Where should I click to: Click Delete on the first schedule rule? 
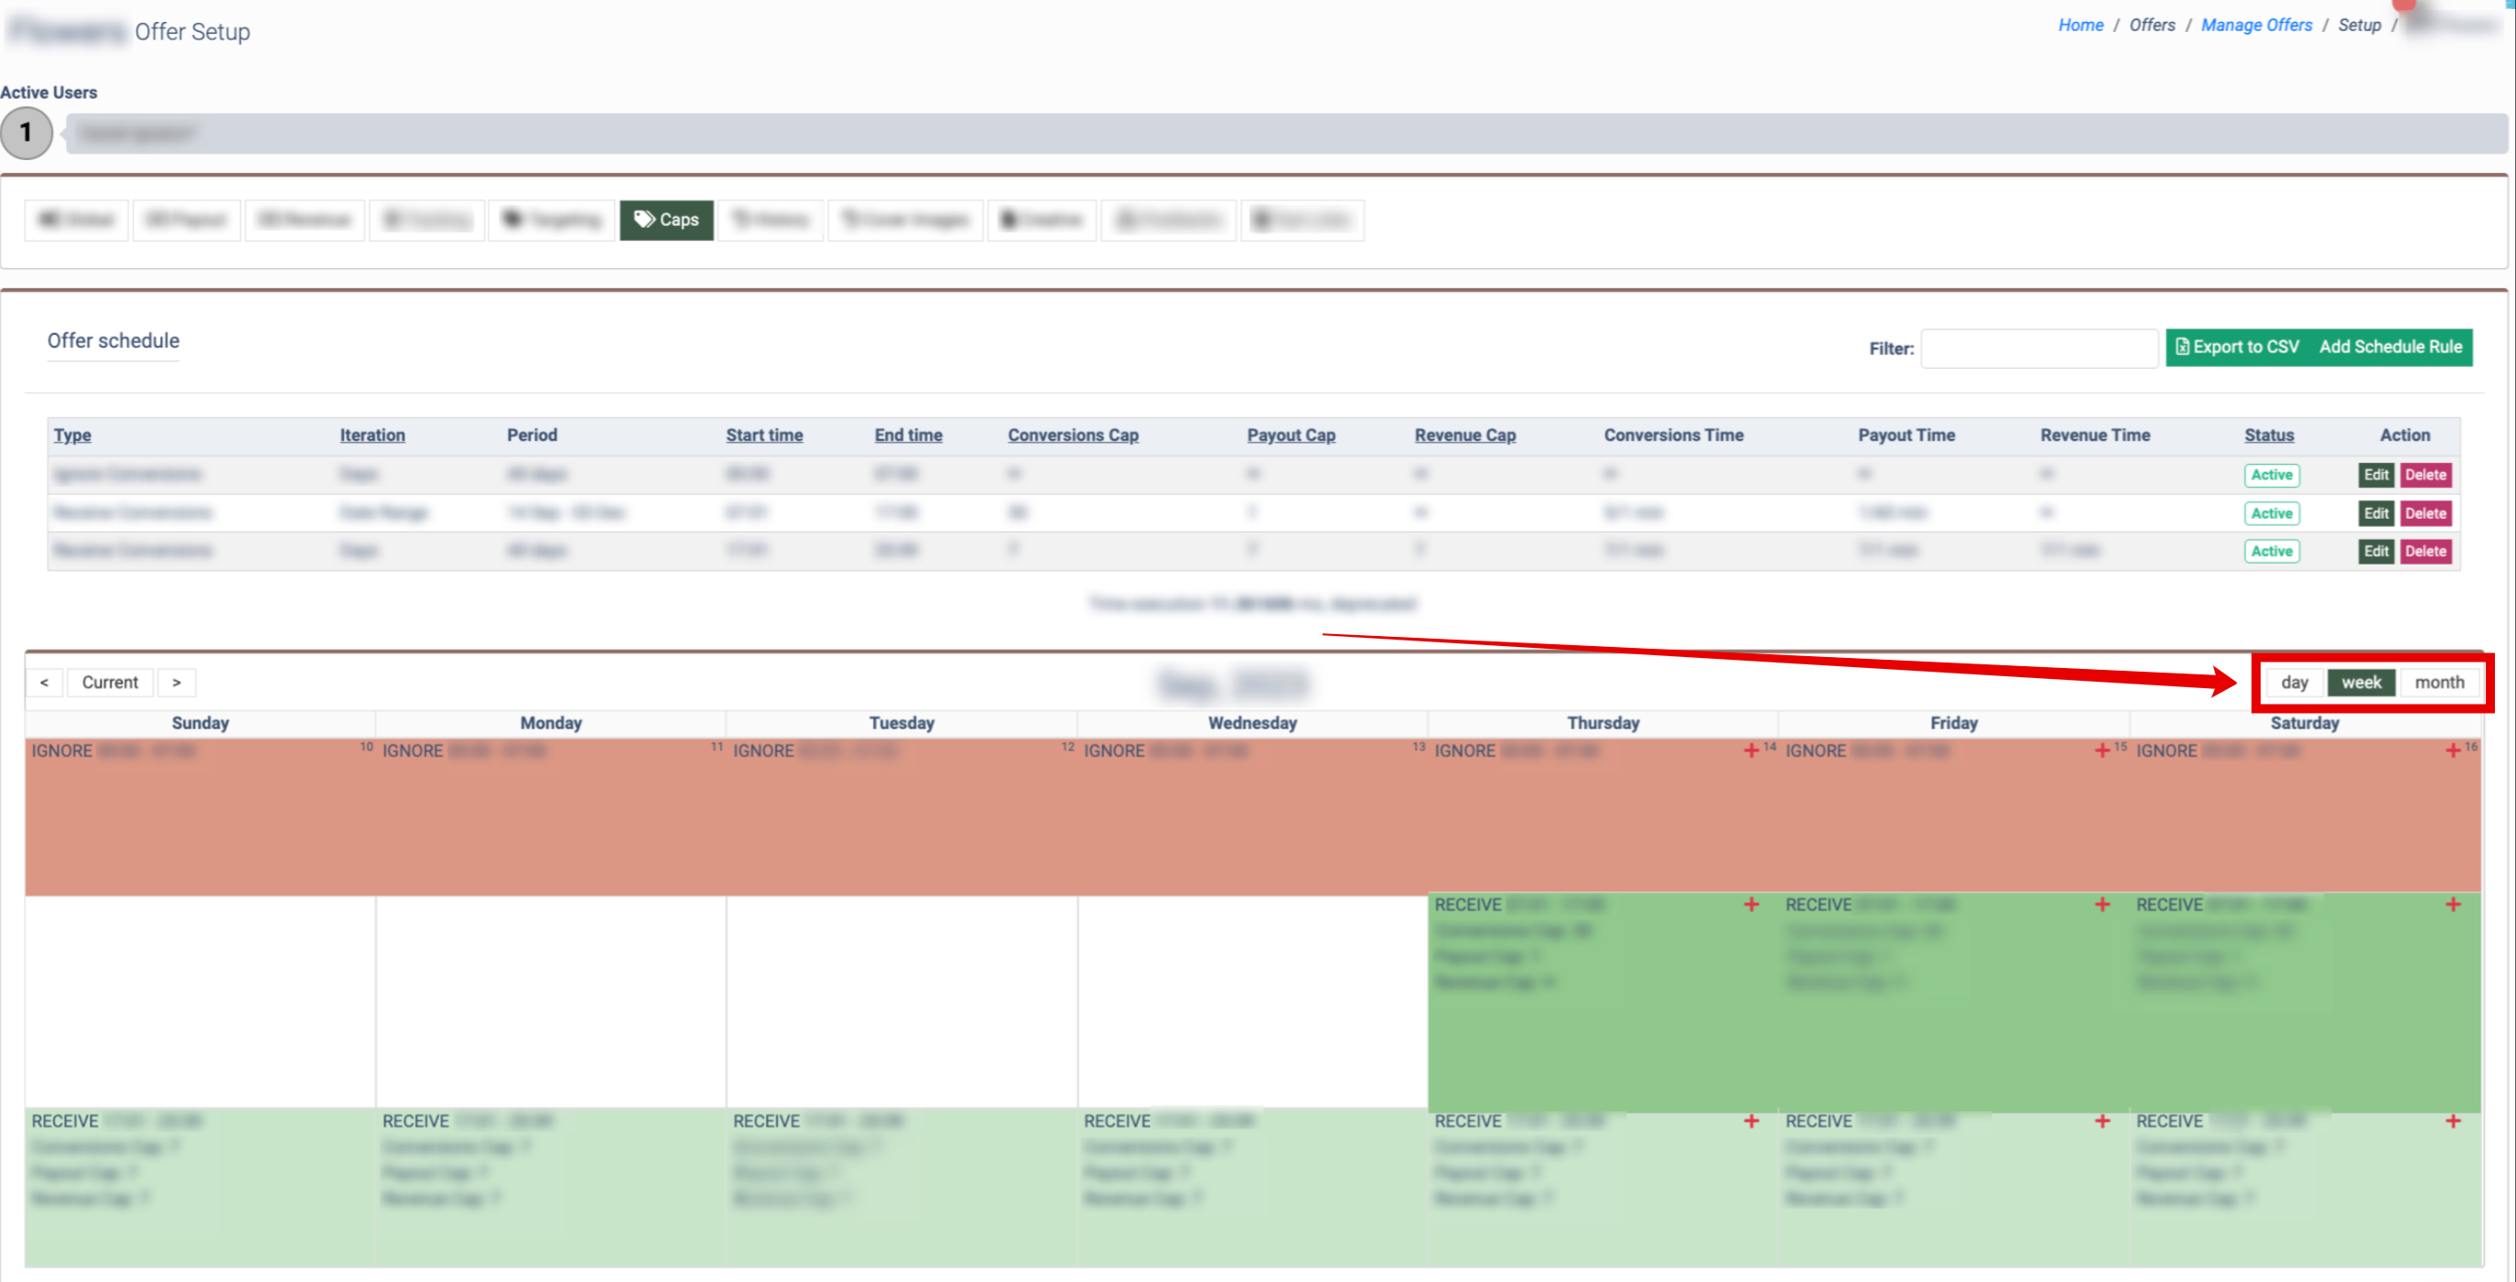click(2424, 476)
